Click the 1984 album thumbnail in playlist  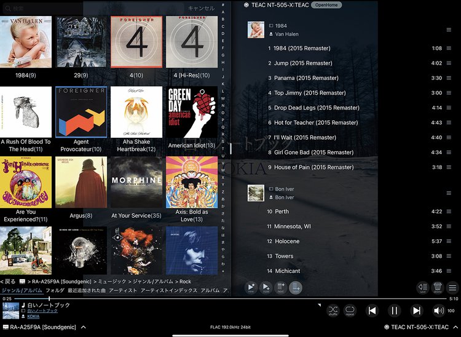(256, 30)
